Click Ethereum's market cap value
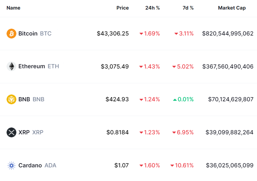 228,66
